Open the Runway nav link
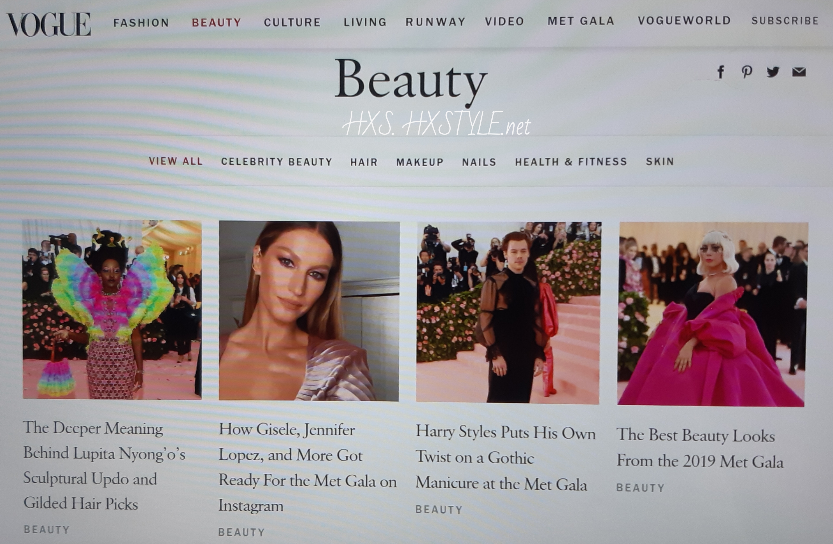The width and height of the screenshot is (833, 544). 435,22
